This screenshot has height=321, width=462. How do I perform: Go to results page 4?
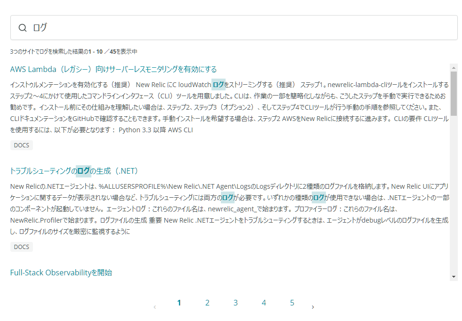[264, 303]
